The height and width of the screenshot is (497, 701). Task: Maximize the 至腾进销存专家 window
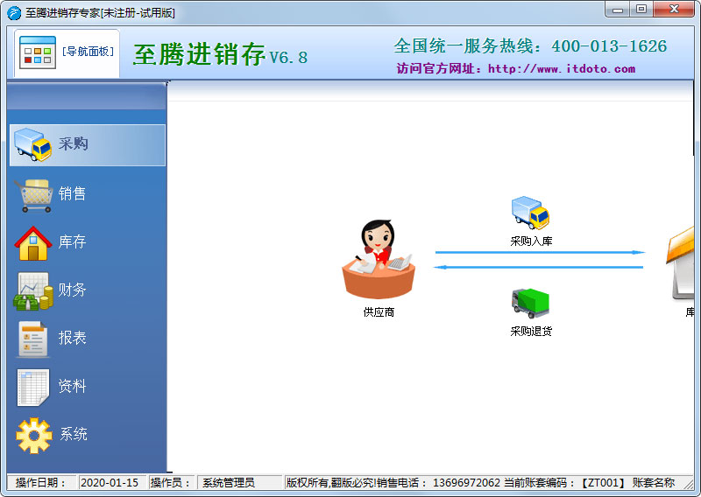click(x=641, y=10)
